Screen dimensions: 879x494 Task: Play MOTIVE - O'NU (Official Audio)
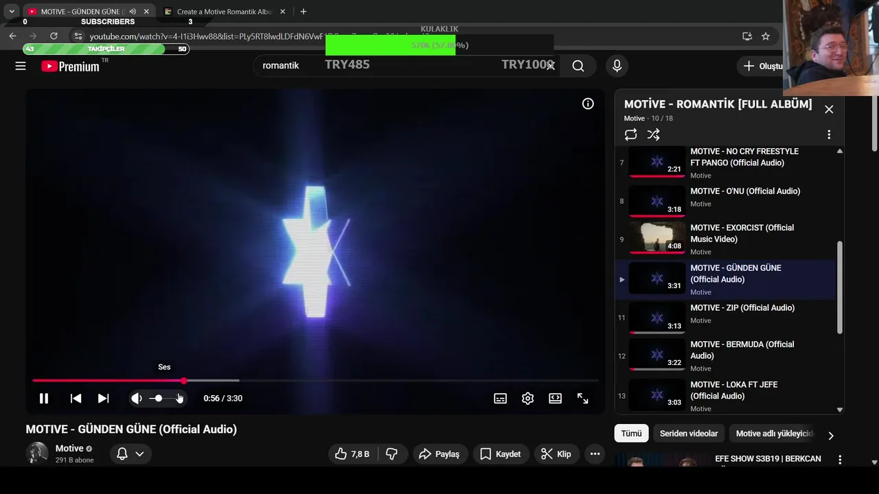(x=725, y=201)
